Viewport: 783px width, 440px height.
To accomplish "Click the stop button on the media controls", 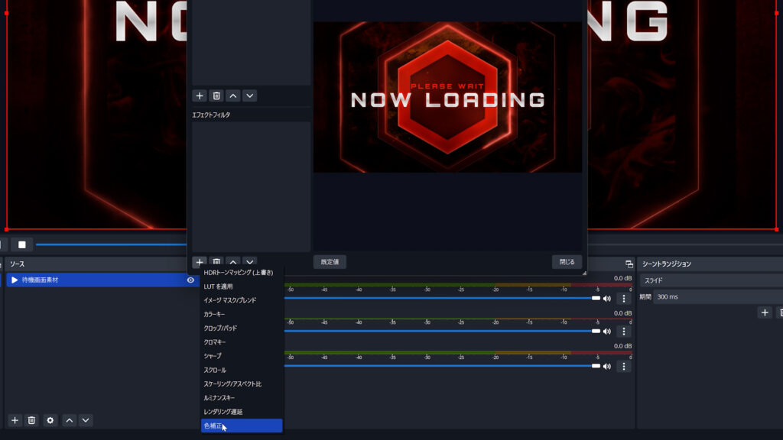I will [x=22, y=244].
